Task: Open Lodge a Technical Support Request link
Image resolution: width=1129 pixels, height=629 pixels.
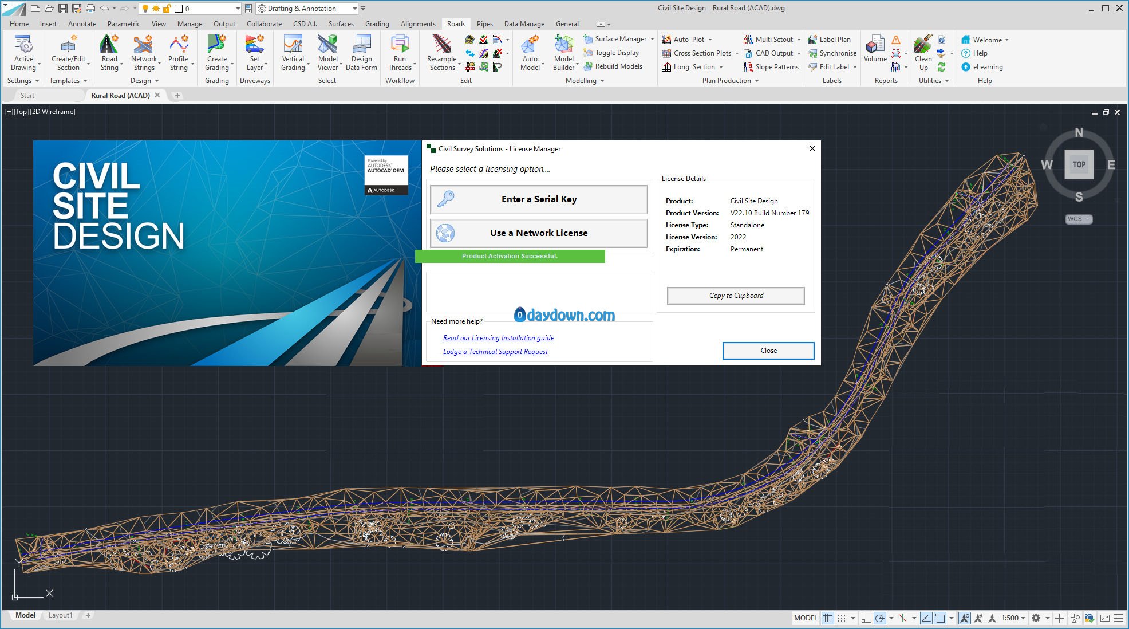Action: point(495,352)
